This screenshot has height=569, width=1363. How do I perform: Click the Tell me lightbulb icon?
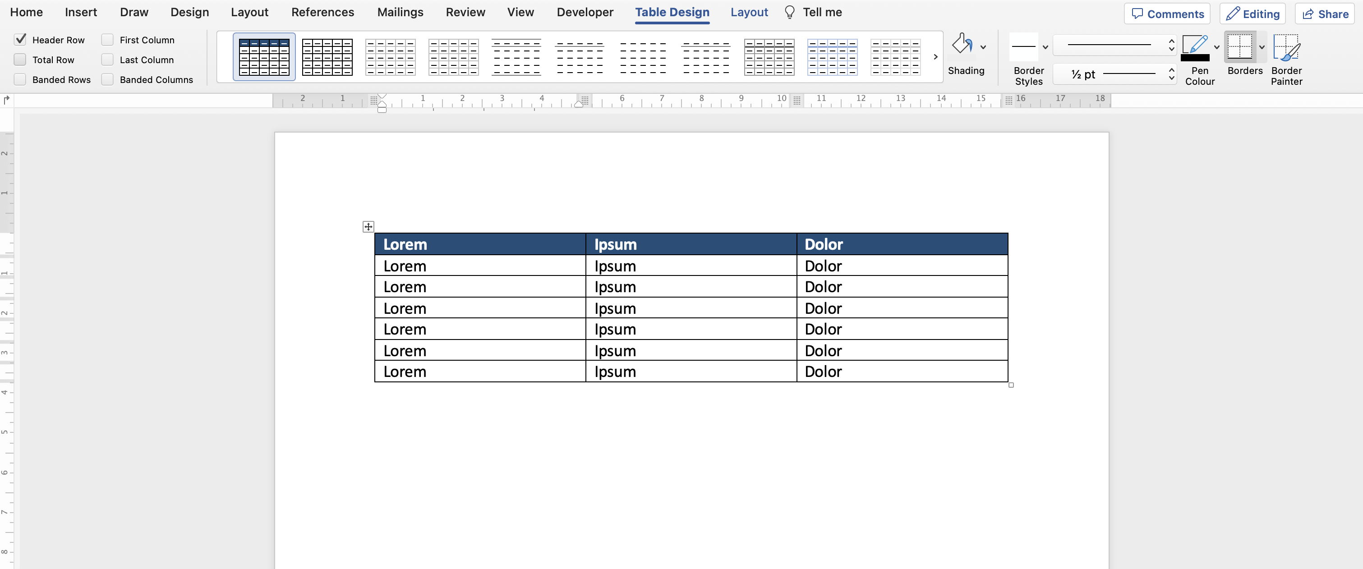tap(789, 12)
